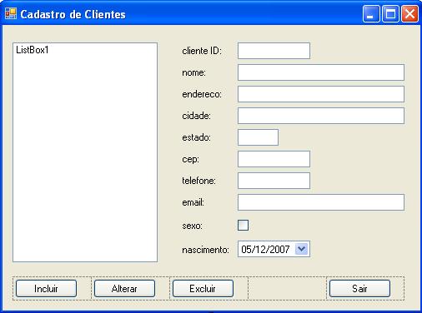Image resolution: width=422 pixels, height=313 pixels.
Task: Focus the nome input field
Action: (x=321, y=72)
